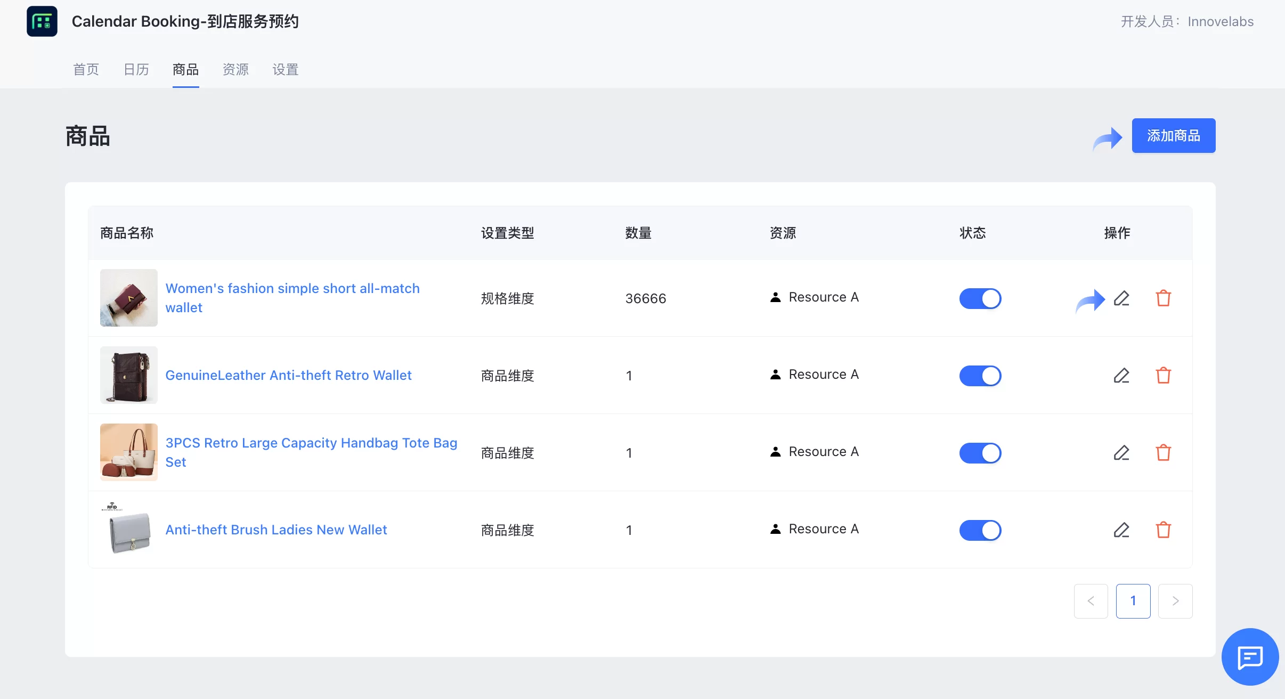Delete GenuineLeather Anti-theft Retro Wallet row

(1163, 376)
